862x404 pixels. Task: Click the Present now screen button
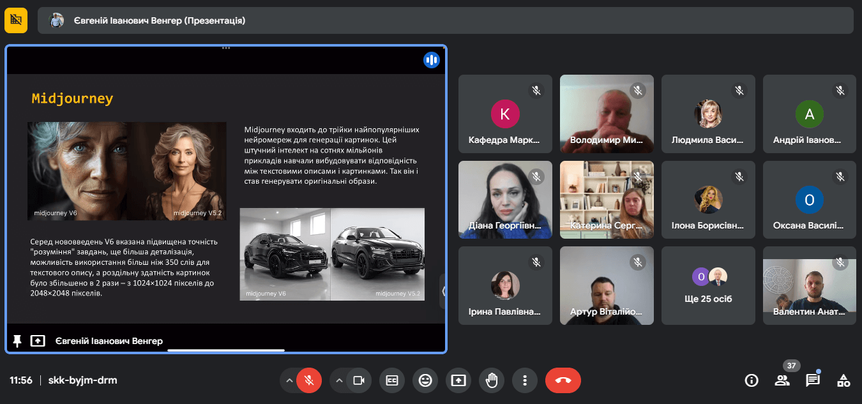pyautogui.click(x=458, y=380)
